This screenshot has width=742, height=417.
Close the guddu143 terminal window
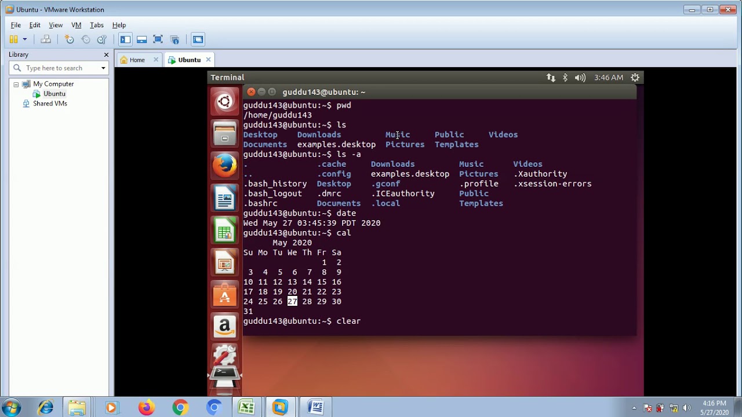point(250,92)
